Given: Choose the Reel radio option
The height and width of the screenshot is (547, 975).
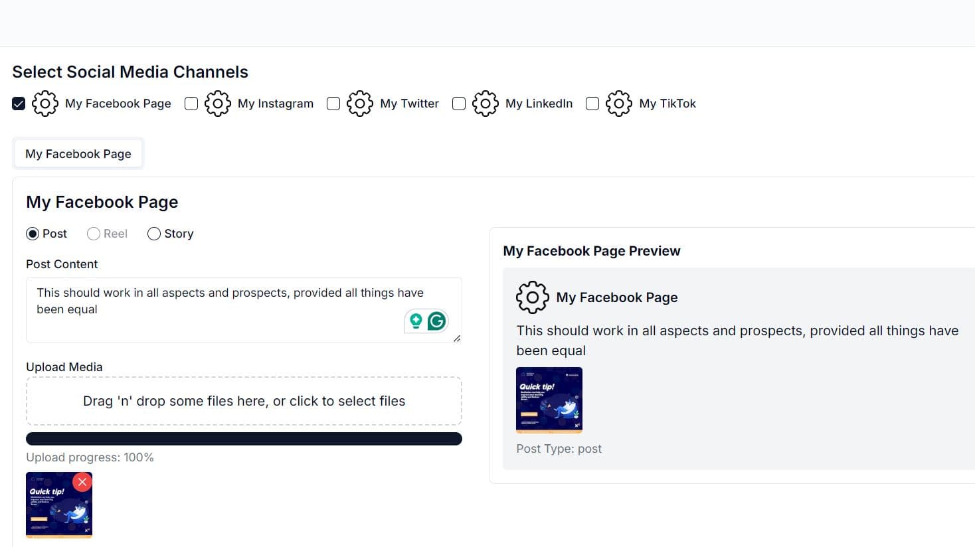Looking at the screenshot, I should click(x=94, y=234).
